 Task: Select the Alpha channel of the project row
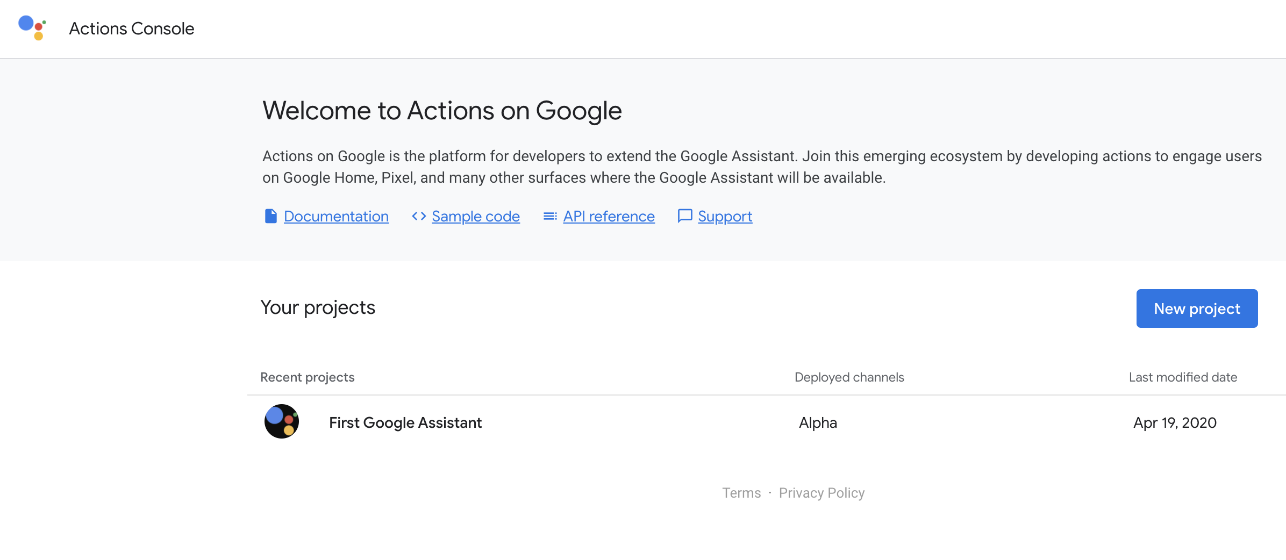coord(818,422)
